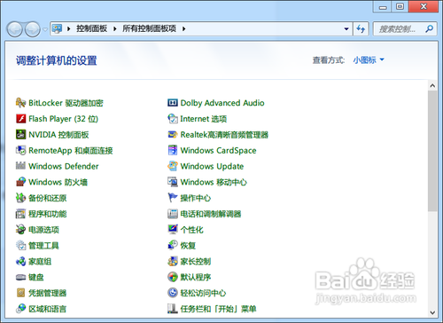Open the 家长控制 icon

[x=173, y=261]
